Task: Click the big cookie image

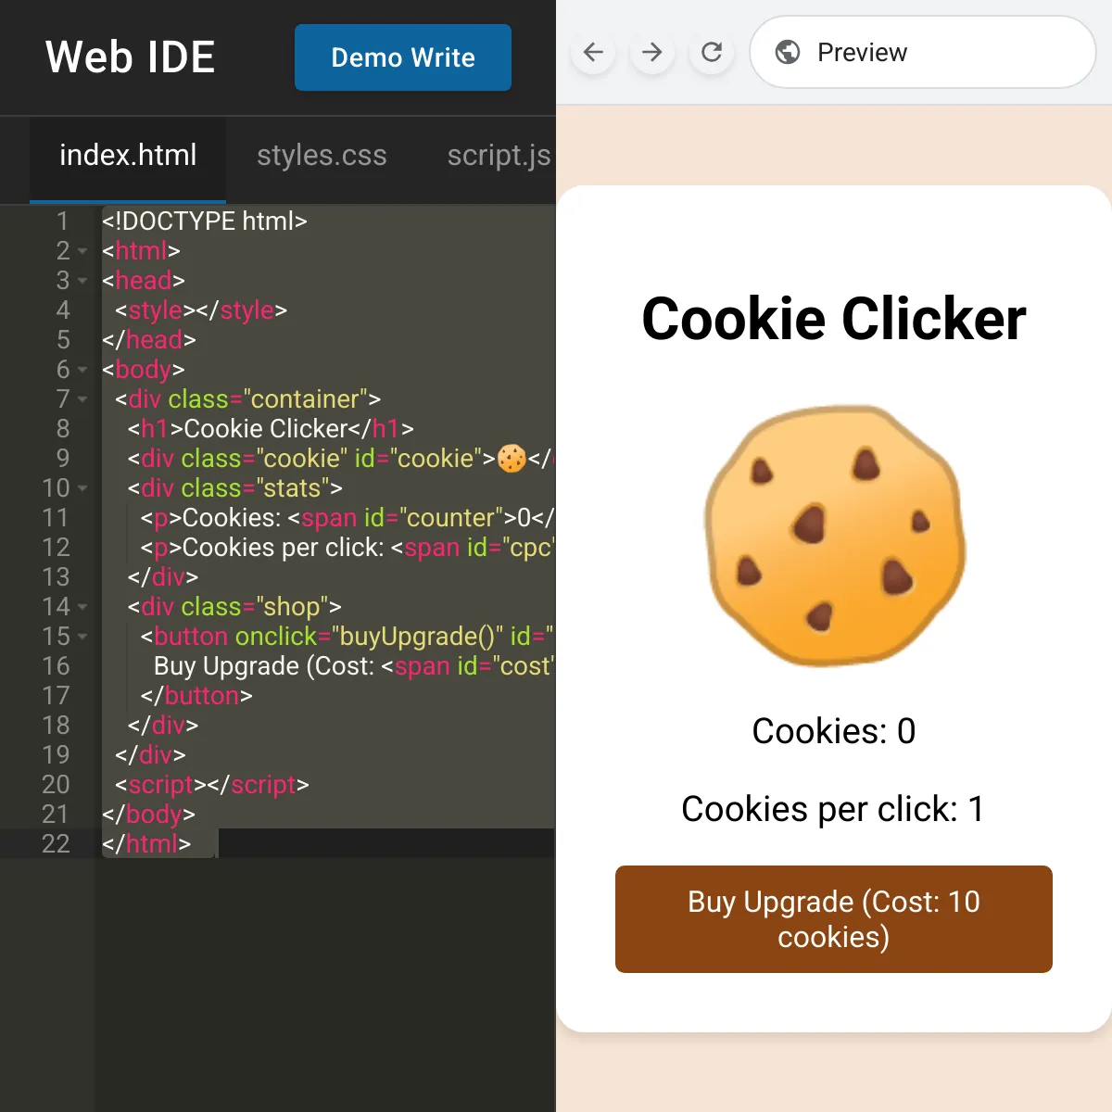Action: tap(834, 536)
